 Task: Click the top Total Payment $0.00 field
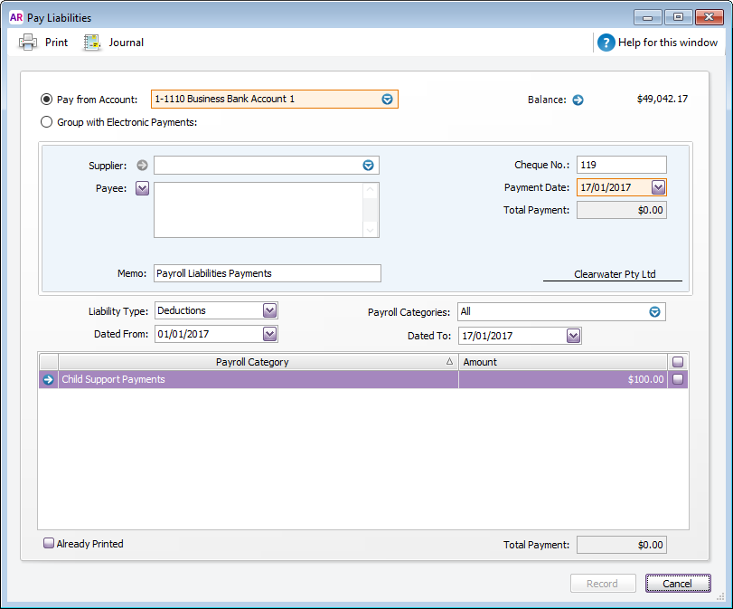tap(621, 210)
